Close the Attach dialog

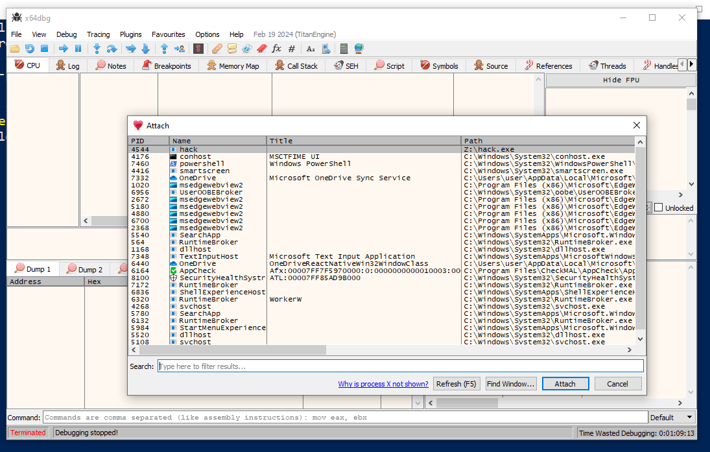(x=637, y=125)
